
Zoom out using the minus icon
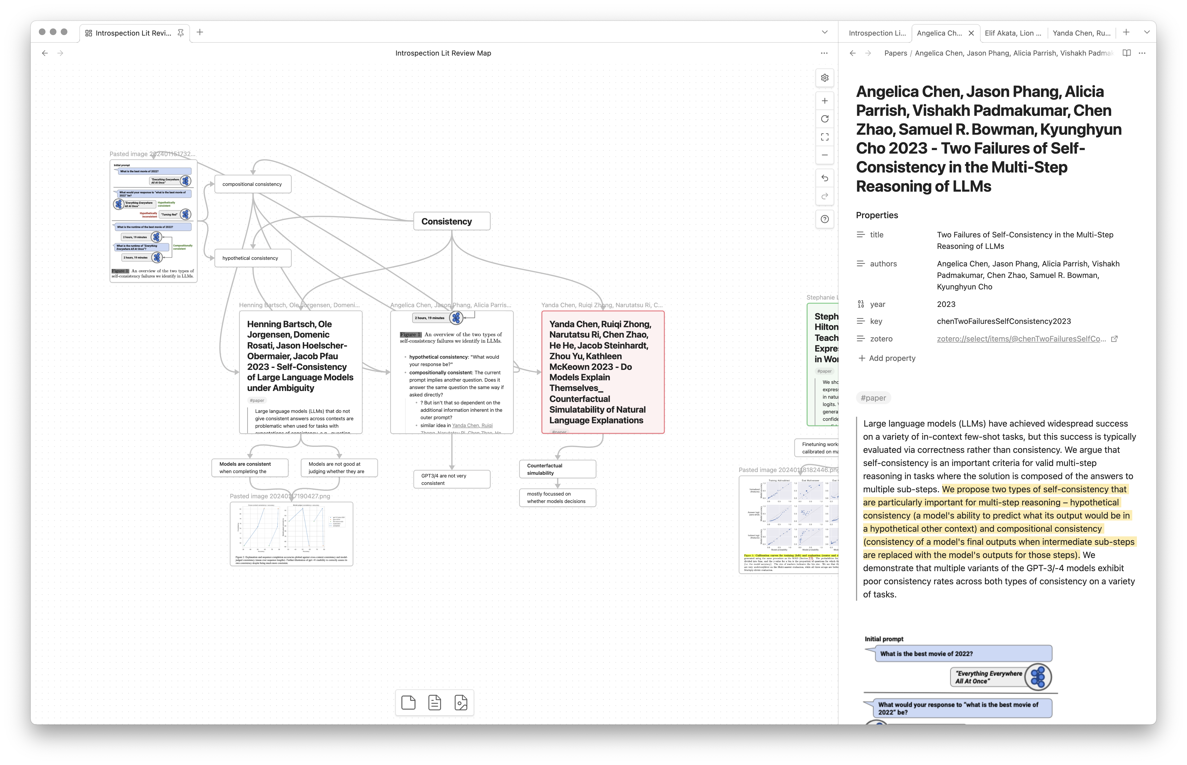coord(825,155)
